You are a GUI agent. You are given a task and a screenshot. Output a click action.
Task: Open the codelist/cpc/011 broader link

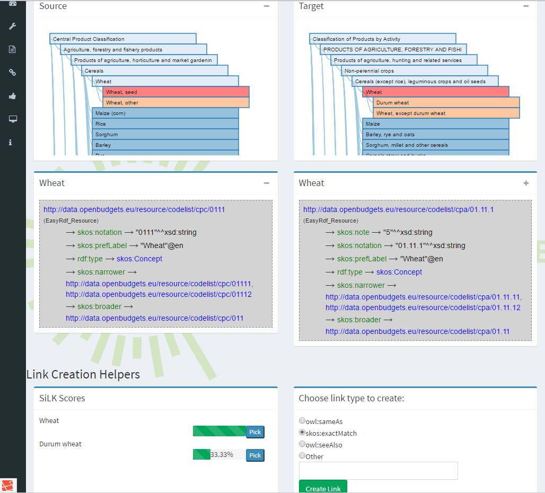click(x=155, y=318)
